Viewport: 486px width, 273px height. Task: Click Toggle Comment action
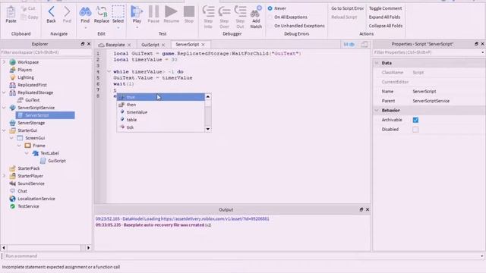click(385, 8)
